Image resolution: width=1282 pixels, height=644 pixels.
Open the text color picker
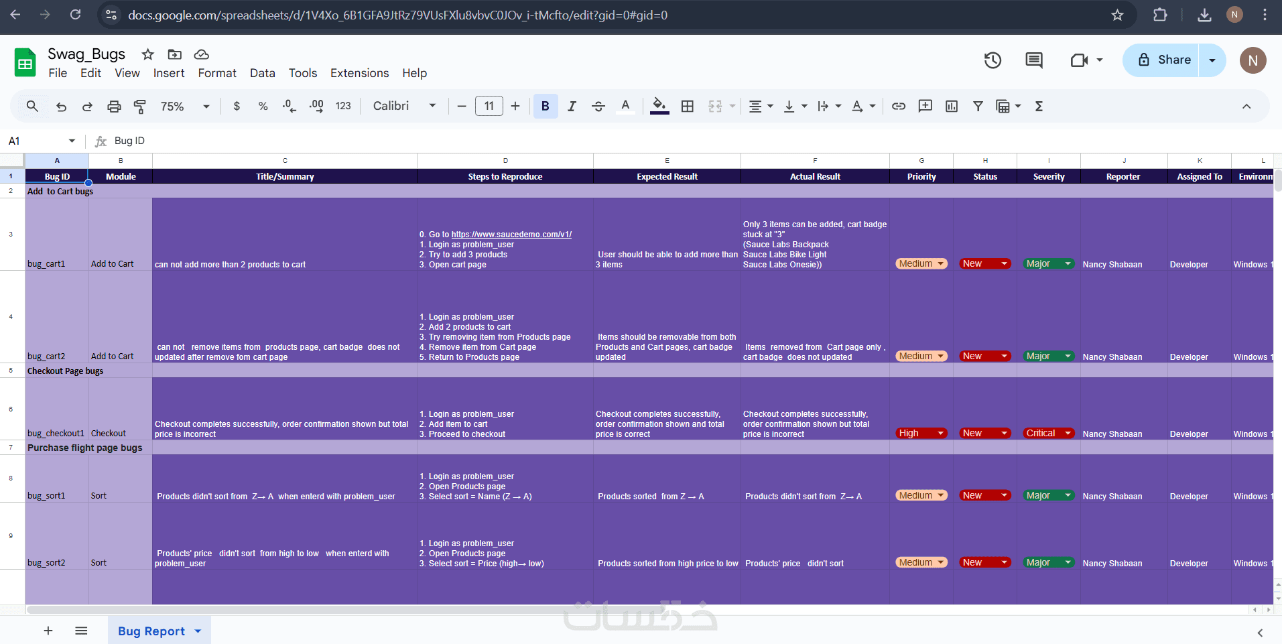point(625,106)
